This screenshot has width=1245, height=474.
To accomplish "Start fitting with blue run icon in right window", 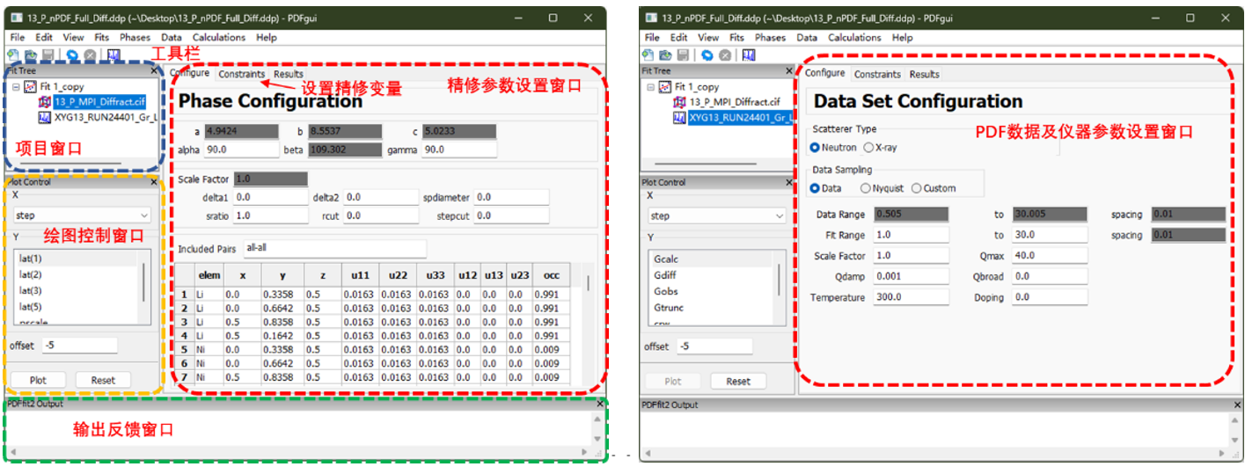I will 707,55.
